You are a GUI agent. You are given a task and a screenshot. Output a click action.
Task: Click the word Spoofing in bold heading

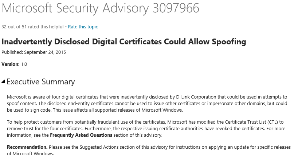(229, 41)
